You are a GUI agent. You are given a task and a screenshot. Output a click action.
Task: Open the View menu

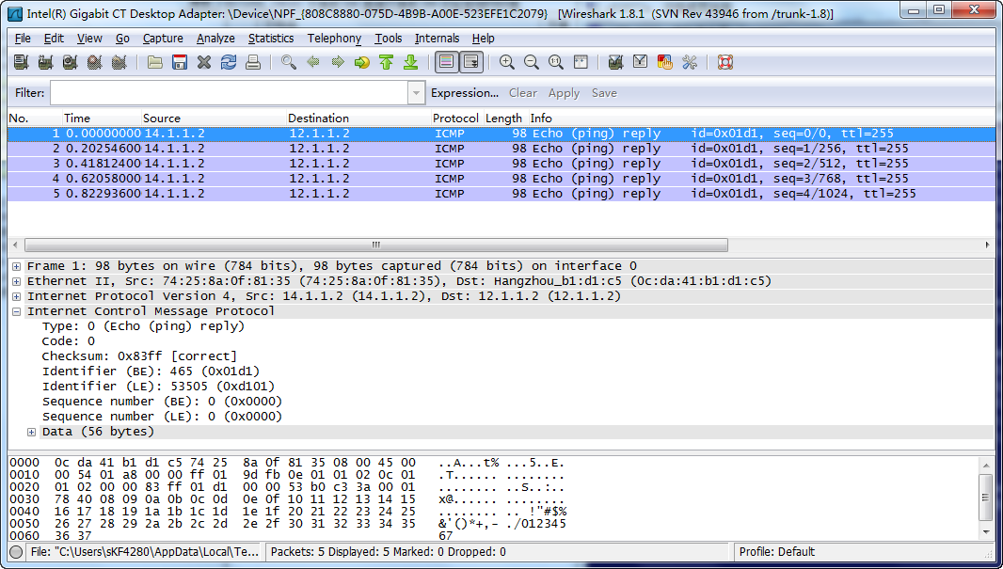89,39
